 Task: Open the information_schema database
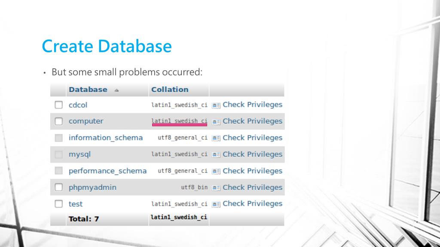click(106, 138)
